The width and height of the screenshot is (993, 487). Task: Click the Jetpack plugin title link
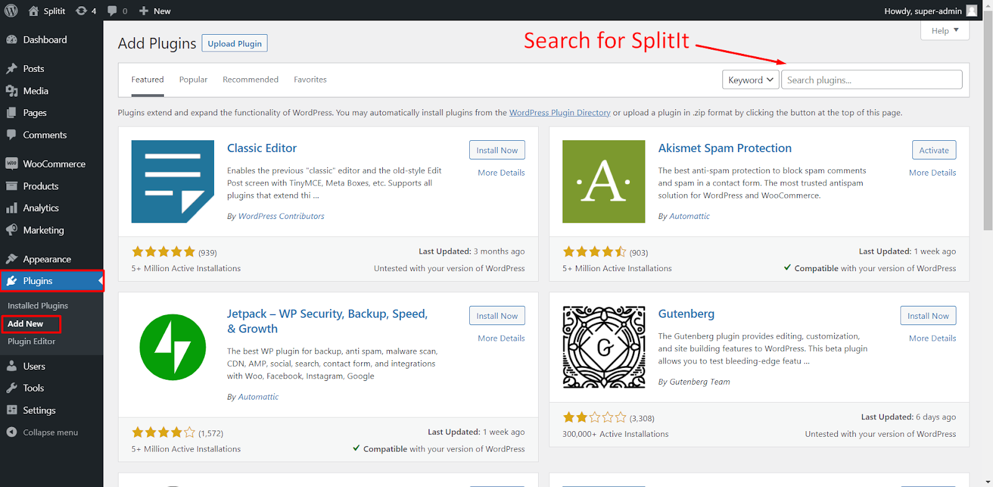[327, 321]
